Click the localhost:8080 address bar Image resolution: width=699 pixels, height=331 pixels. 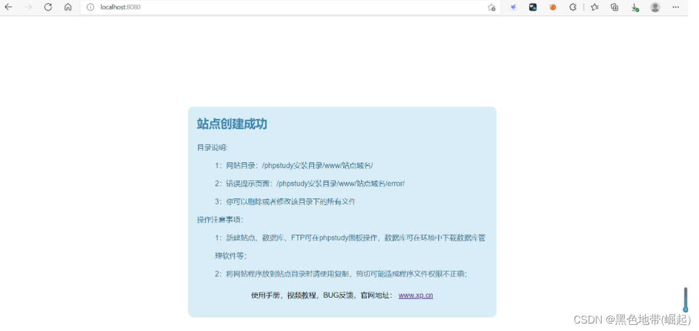tap(291, 7)
